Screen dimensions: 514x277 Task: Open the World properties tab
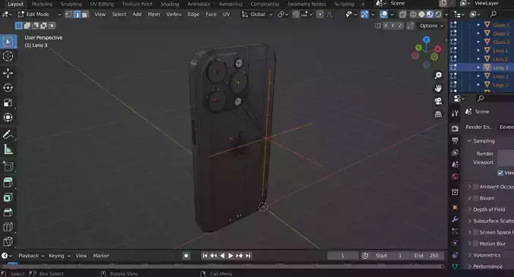(455, 177)
